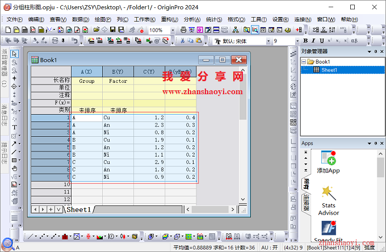The image size is (386, 252).
Task: Toggle subscript formatting
Action: point(338,41)
